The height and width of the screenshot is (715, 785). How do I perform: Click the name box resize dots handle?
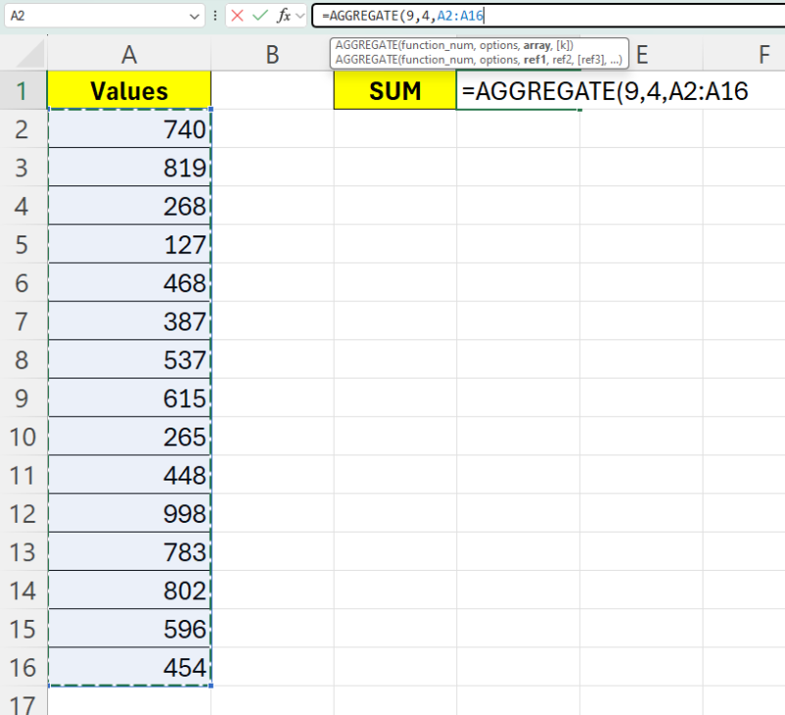[216, 16]
